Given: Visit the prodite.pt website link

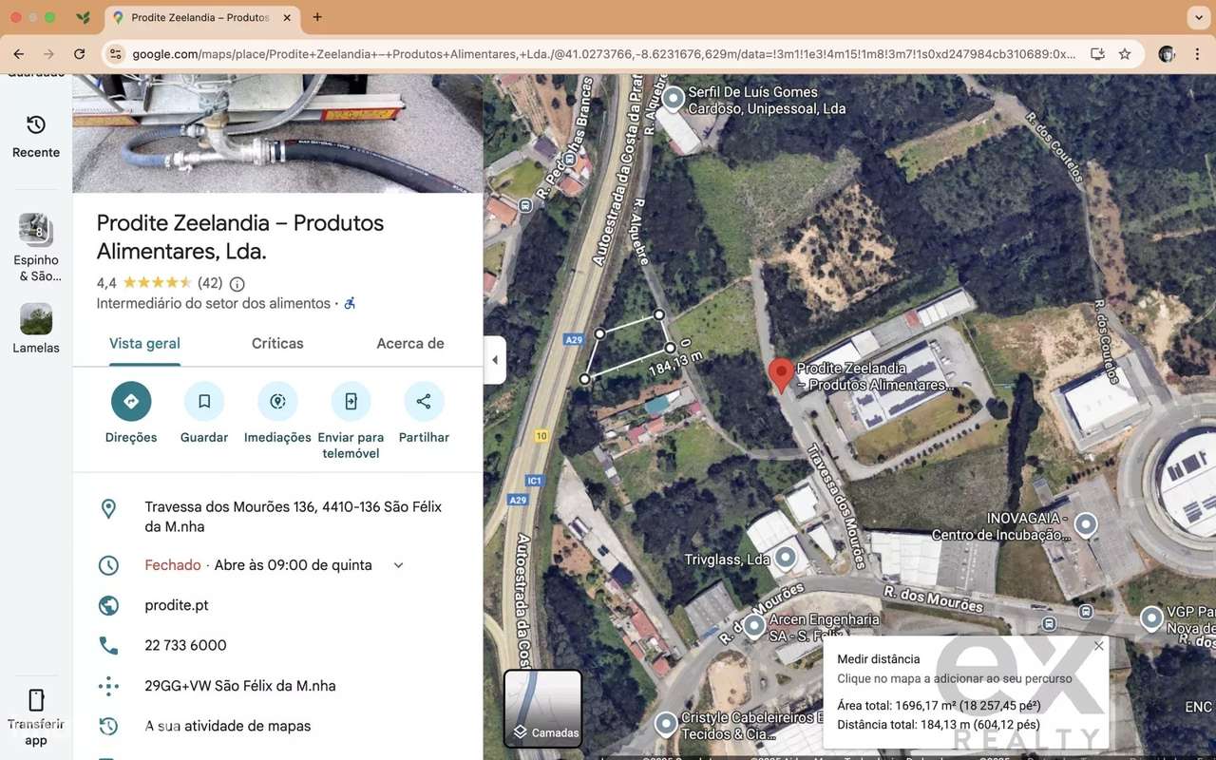Looking at the screenshot, I should point(177,604).
